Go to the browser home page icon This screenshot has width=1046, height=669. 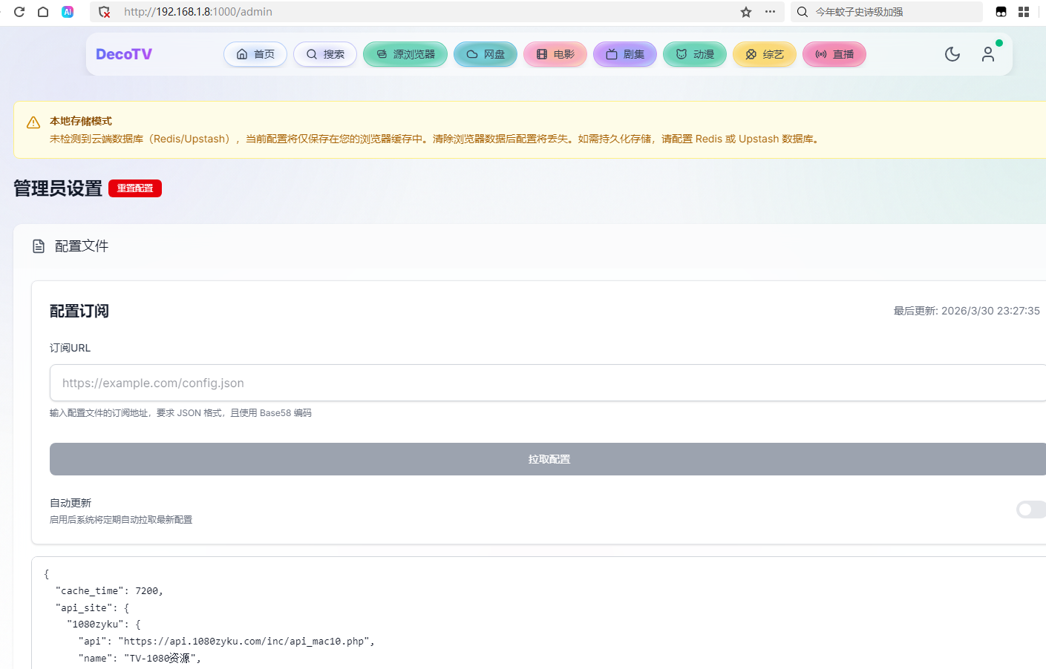point(43,12)
